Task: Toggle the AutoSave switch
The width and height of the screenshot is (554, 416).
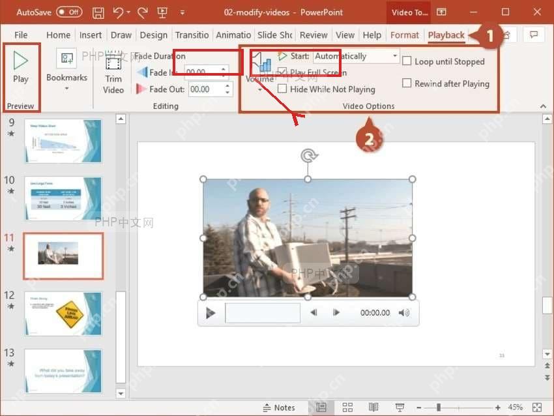Action: pos(69,12)
